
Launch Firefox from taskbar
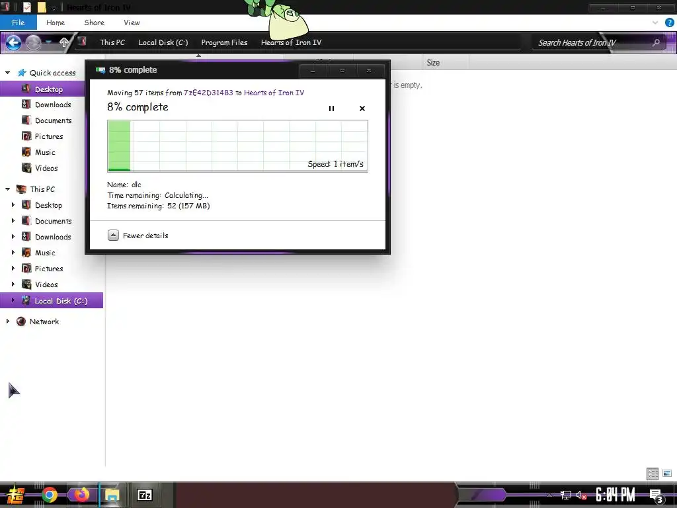point(81,495)
